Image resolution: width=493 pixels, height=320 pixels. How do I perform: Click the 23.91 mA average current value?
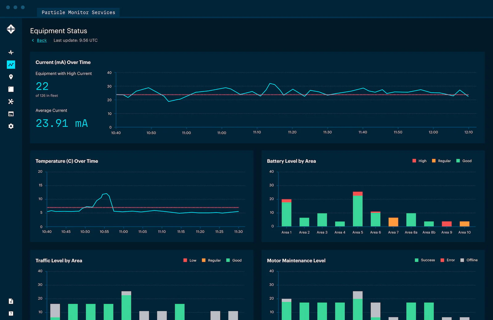[62, 123]
